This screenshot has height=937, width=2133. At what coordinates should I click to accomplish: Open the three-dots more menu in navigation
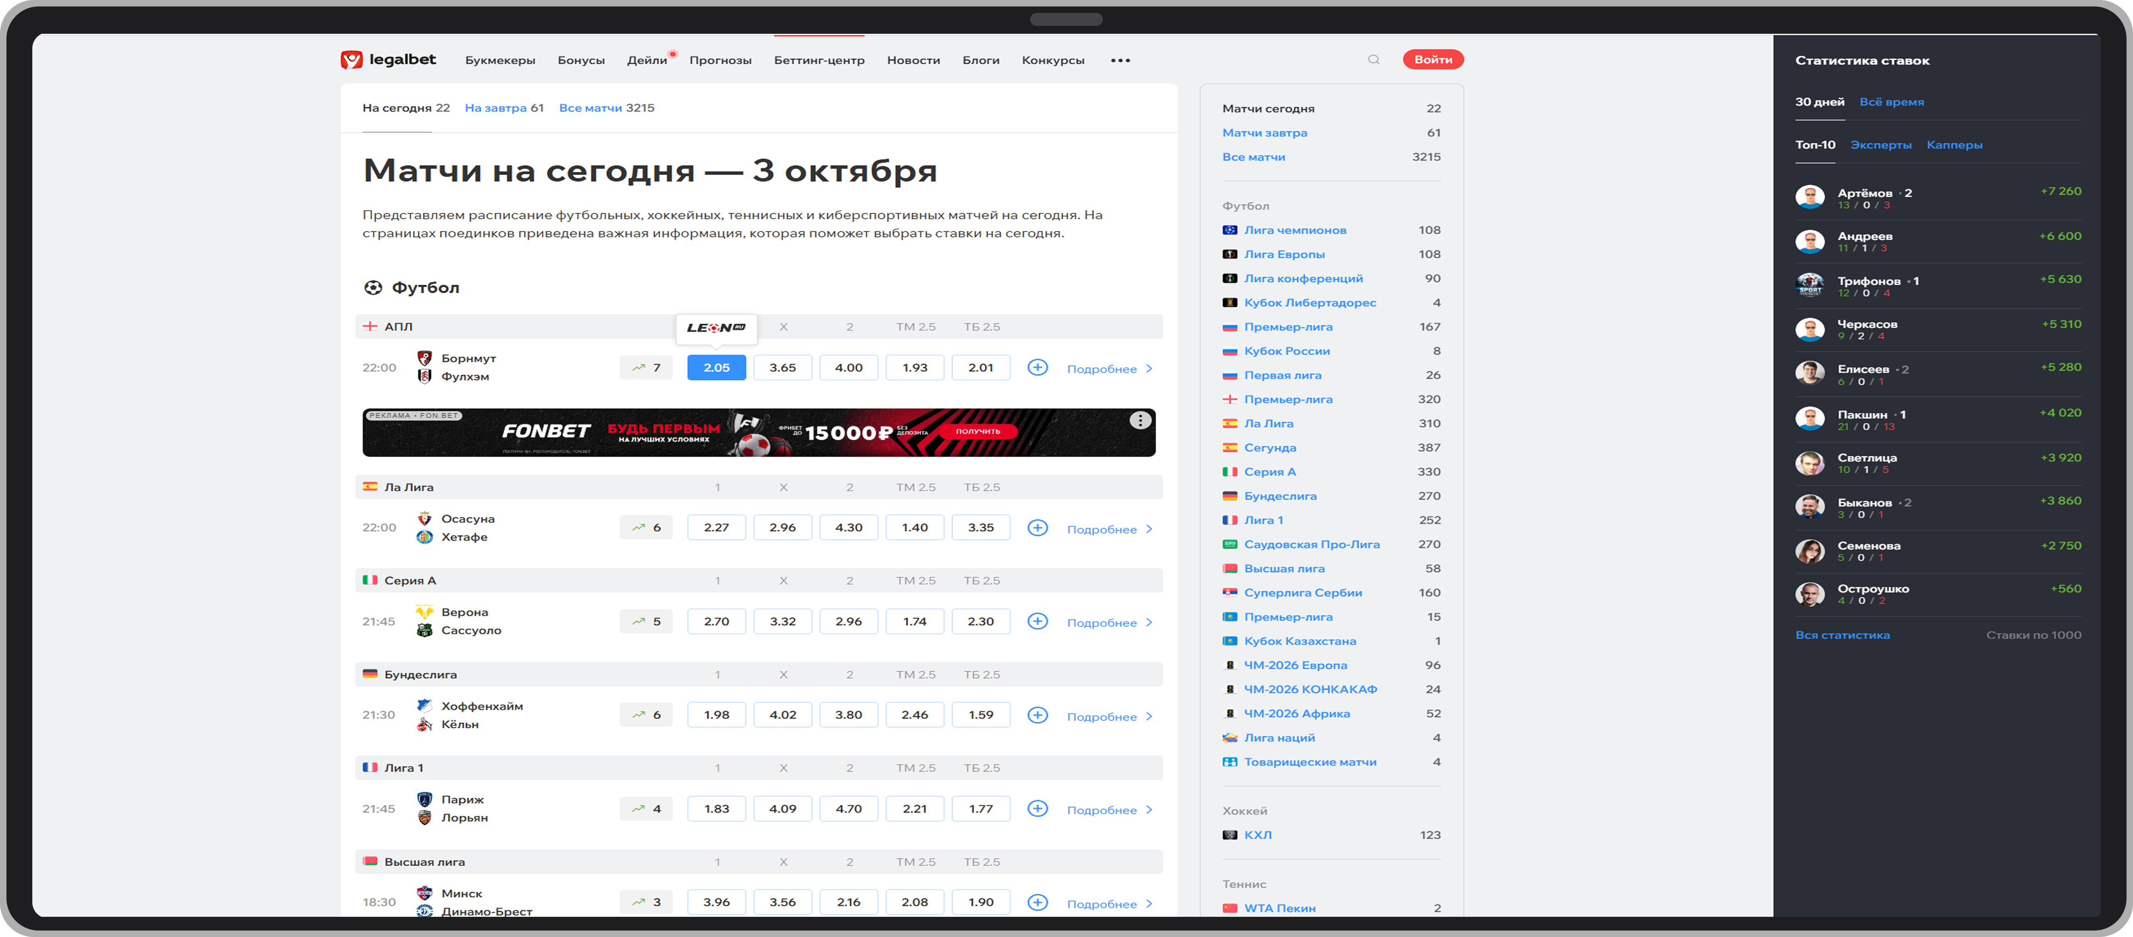tap(1120, 61)
